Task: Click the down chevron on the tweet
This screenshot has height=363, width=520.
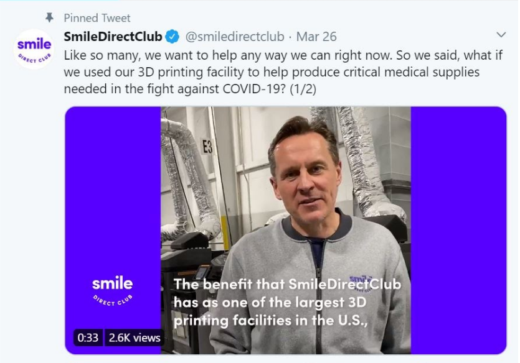Action: 502,35
